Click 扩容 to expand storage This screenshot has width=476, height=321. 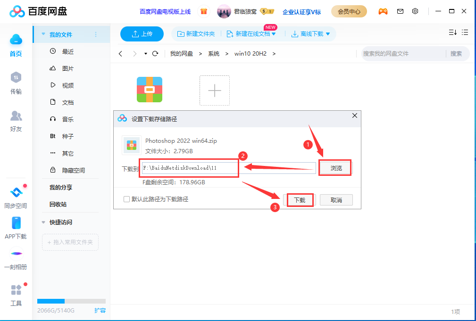tap(100, 310)
